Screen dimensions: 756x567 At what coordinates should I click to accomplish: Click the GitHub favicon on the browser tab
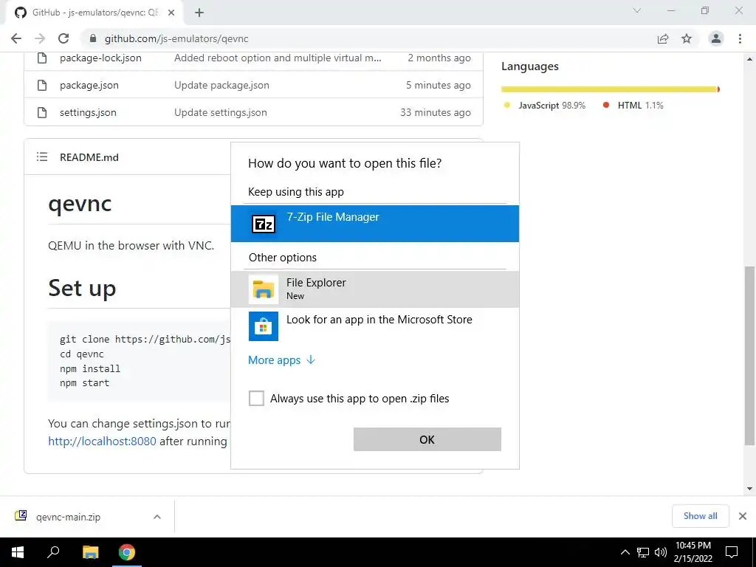tap(20, 13)
